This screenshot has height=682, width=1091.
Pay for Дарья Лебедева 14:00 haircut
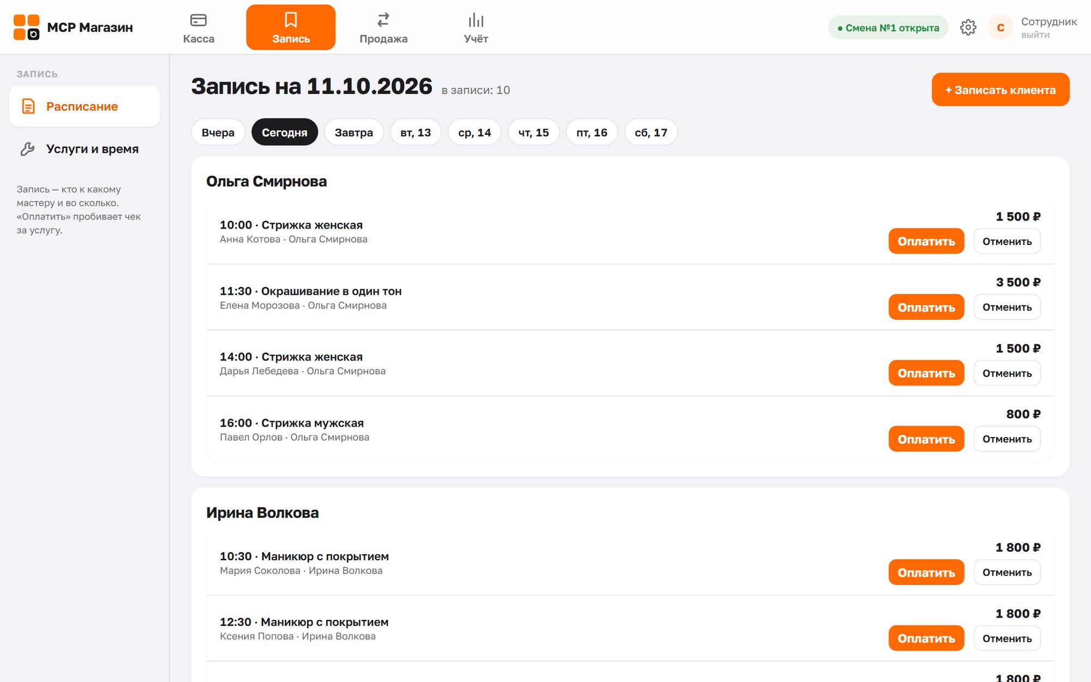pos(926,373)
